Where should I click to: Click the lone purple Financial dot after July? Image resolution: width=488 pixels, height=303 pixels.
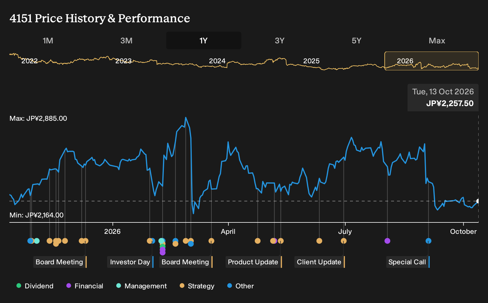pyautogui.click(x=387, y=241)
